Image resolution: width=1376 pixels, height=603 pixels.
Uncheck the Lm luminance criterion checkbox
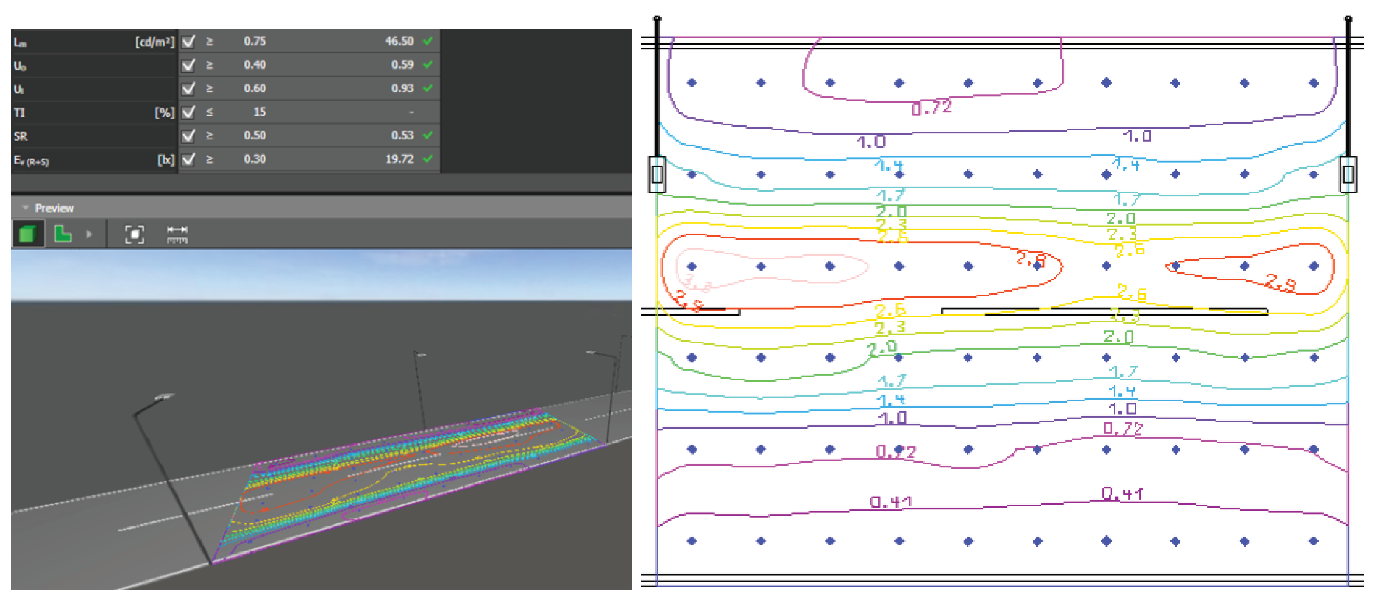188,42
